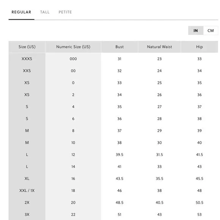Click the Bust column header
Image resolution: width=220 pixels, height=220 pixels.
(x=119, y=47)
